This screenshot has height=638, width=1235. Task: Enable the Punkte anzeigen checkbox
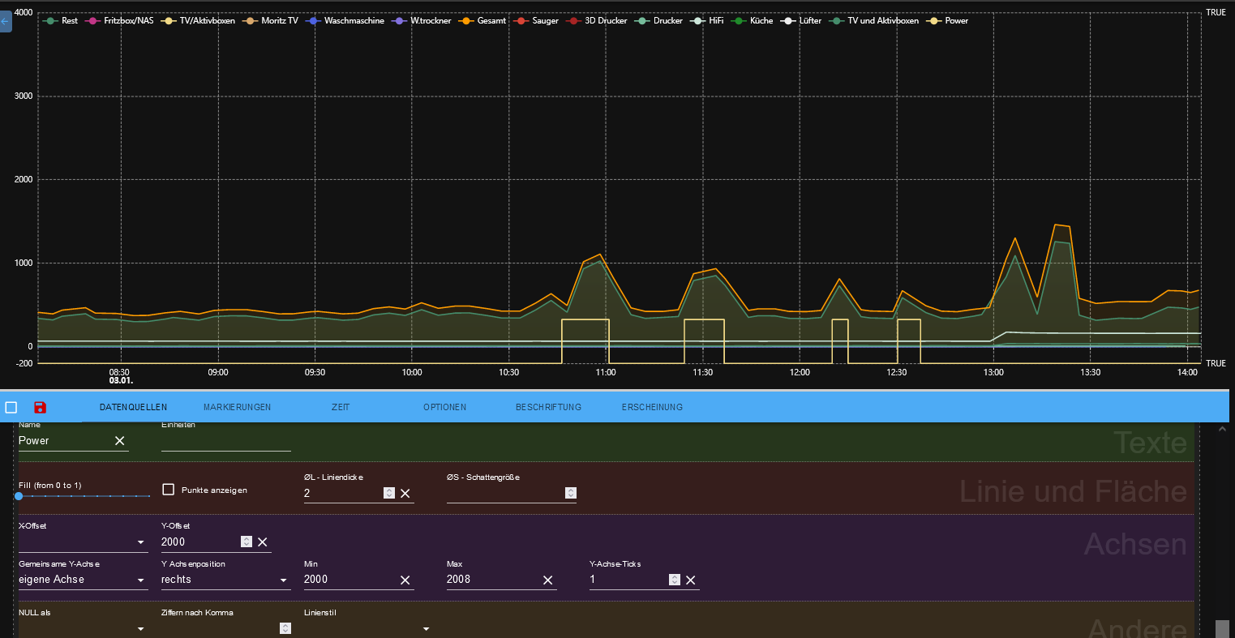coord(169,490)
